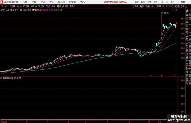The image size is (191, 123).
Task: Open dropdown beside 股票指标网 XG indicator
Action: (1, 78)
